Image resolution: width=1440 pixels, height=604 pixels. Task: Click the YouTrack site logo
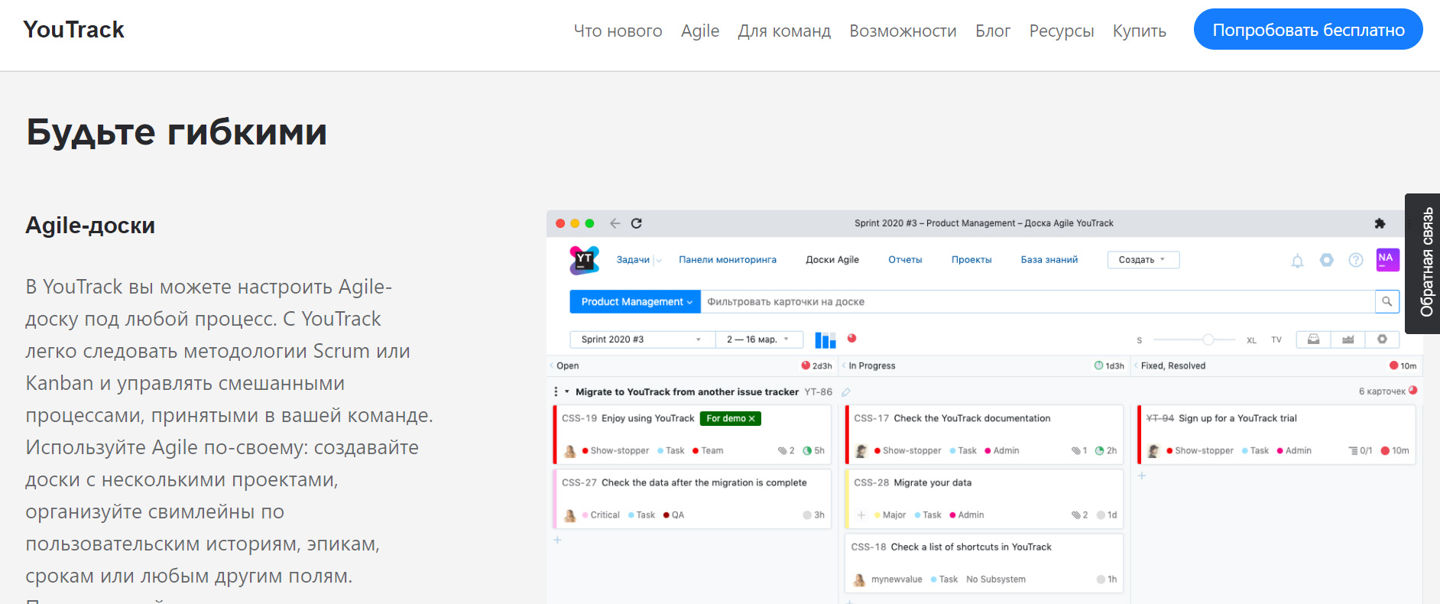73,29
